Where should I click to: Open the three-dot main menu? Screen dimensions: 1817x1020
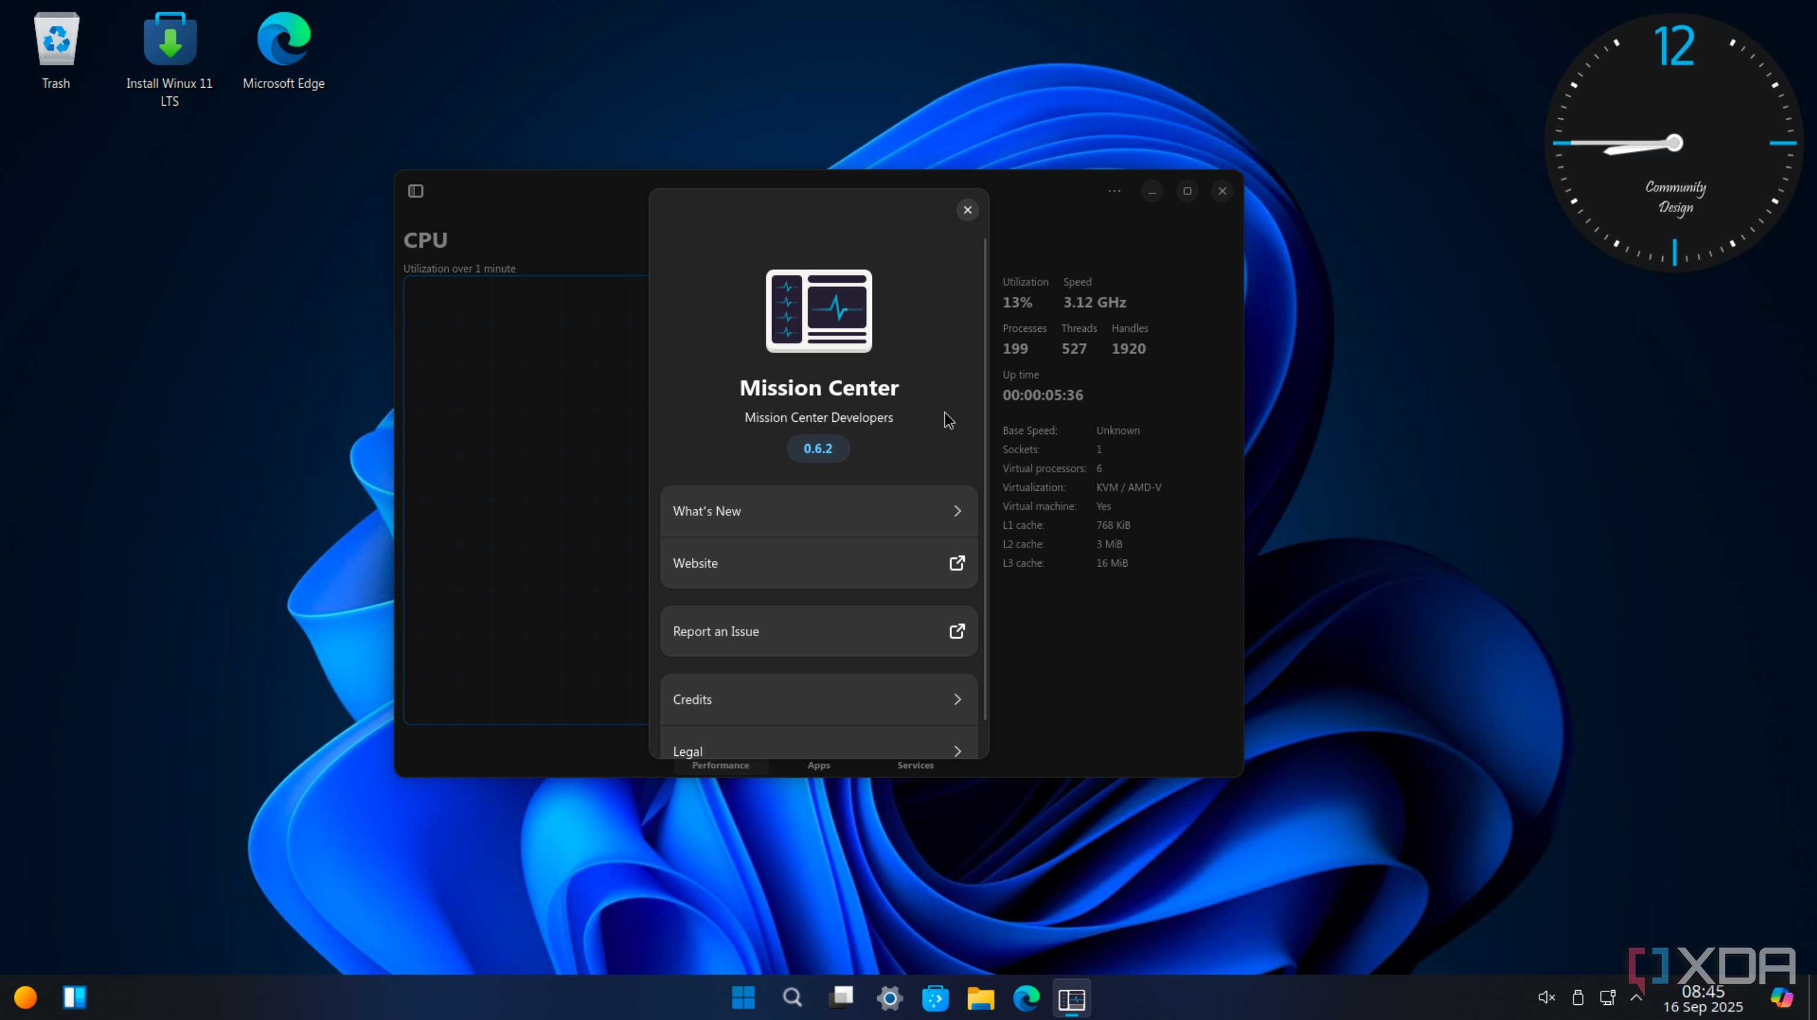1115,191
